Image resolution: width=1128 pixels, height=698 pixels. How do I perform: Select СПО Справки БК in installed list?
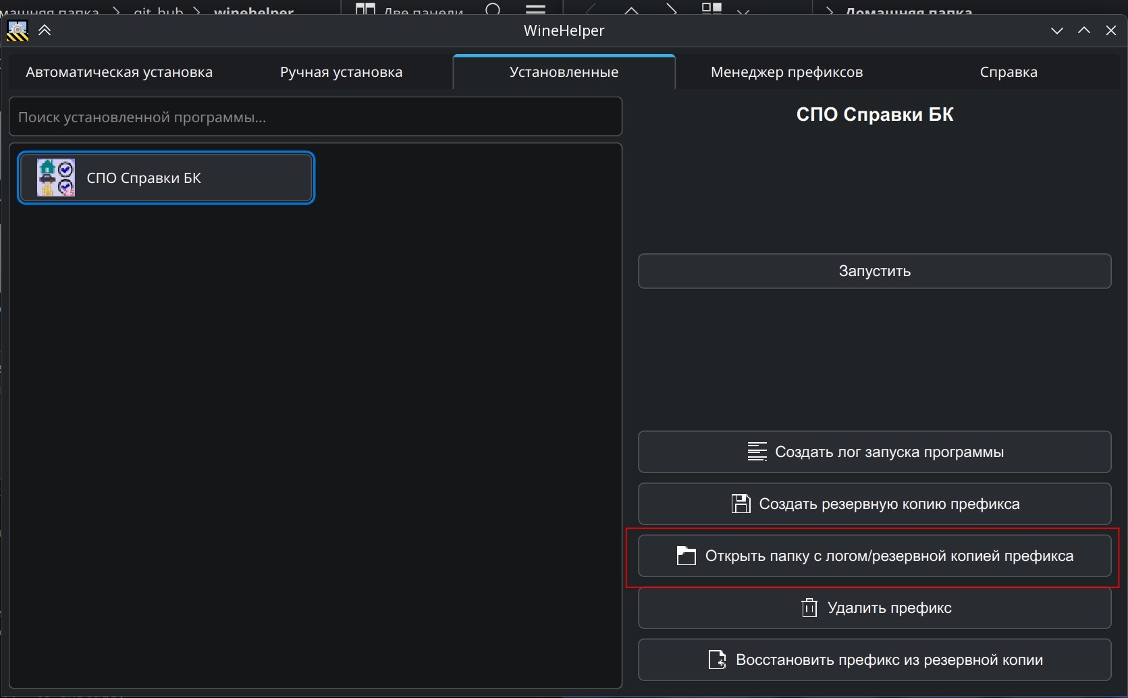166,178
